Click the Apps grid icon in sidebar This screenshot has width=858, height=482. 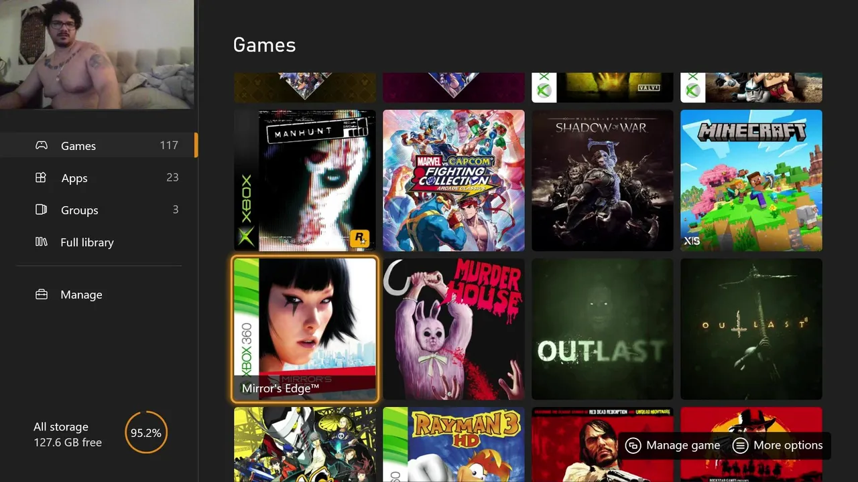[42, 177]
